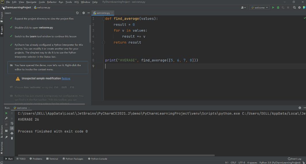The height and width of the screenshot is (164, 306).
Task: Open the Navigate menu
Action: (x=31, y=2)
